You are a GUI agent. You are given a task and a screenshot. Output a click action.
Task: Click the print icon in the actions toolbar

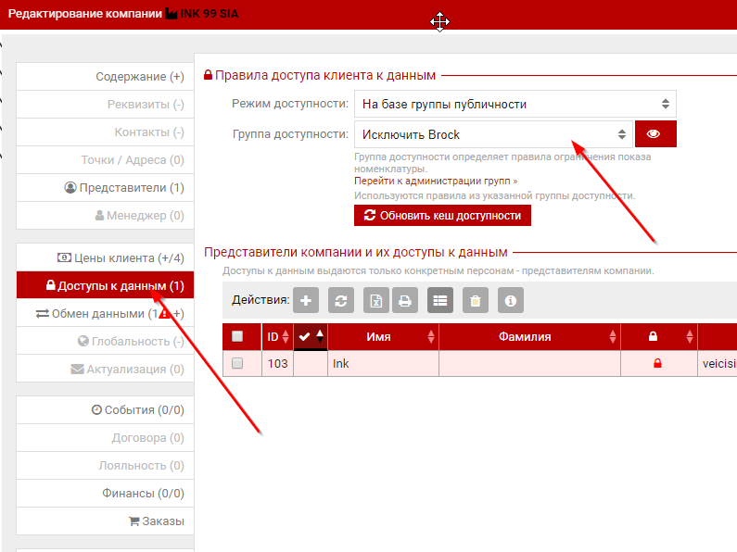pos(403,300)
